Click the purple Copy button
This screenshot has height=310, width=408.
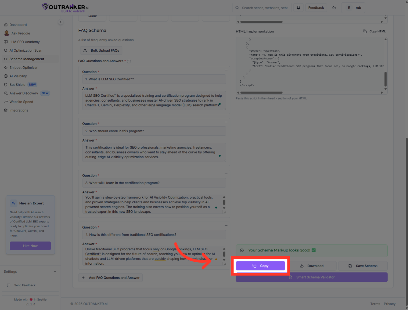(261, 266)
